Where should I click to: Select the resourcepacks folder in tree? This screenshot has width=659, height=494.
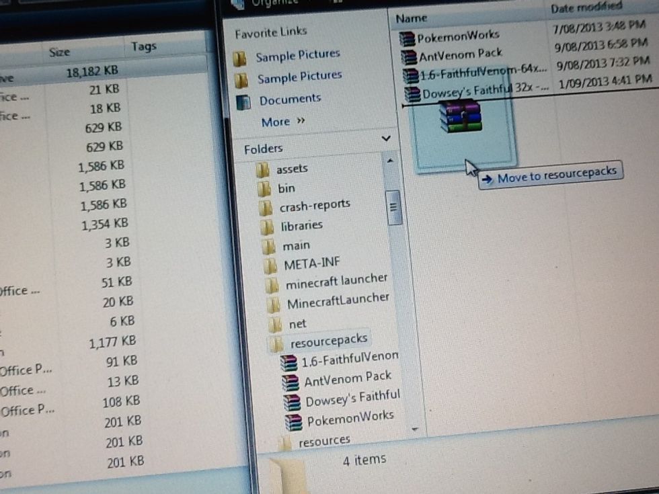pos(329,341)
